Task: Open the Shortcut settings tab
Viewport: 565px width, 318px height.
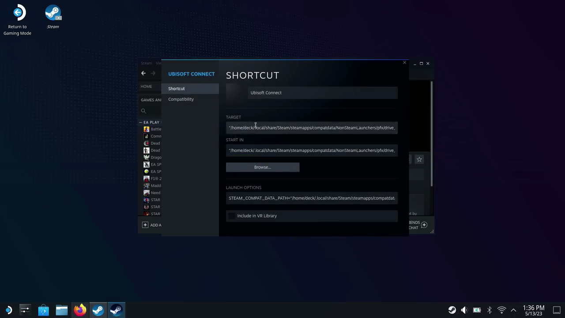Action: point(190,89)
